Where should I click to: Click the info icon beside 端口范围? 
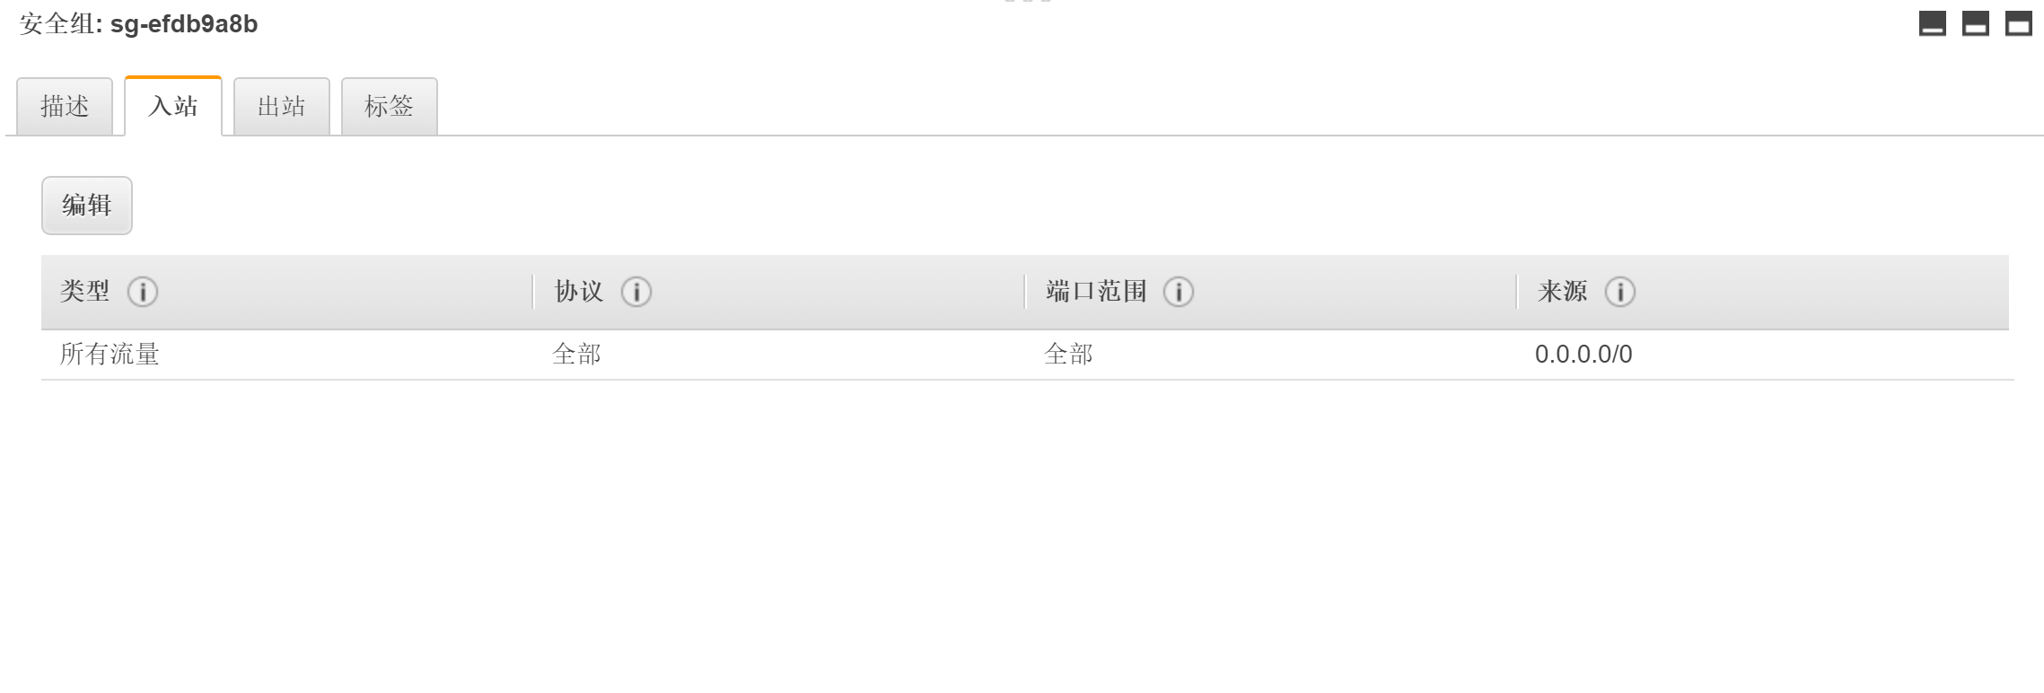(x=1179, y=292)
